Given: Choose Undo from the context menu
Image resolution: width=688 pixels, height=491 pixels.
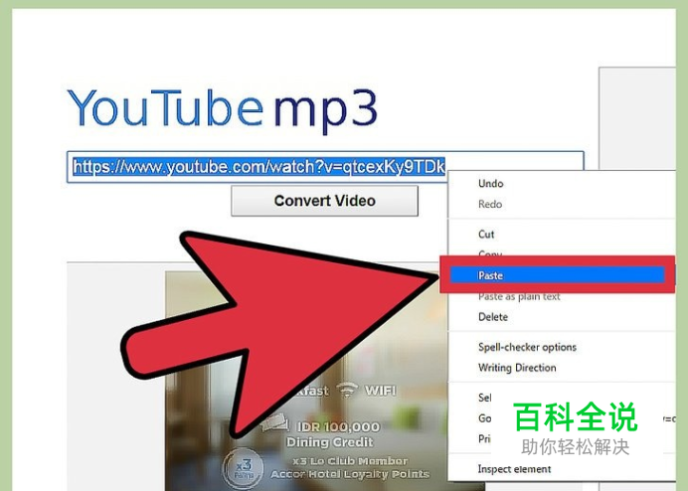Looking at the screenshot, I should 490,184.
